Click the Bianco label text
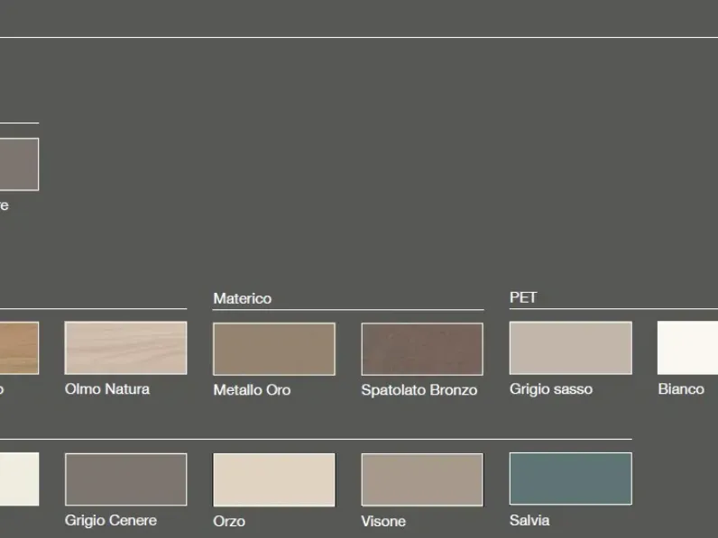Image resolution: width=718 pixels, height=538 pixels. point(681,389)
